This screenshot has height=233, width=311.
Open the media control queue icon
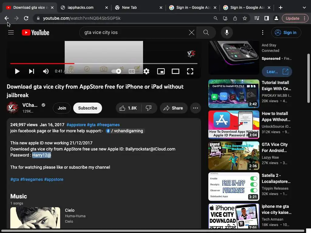tap(257, 18)
